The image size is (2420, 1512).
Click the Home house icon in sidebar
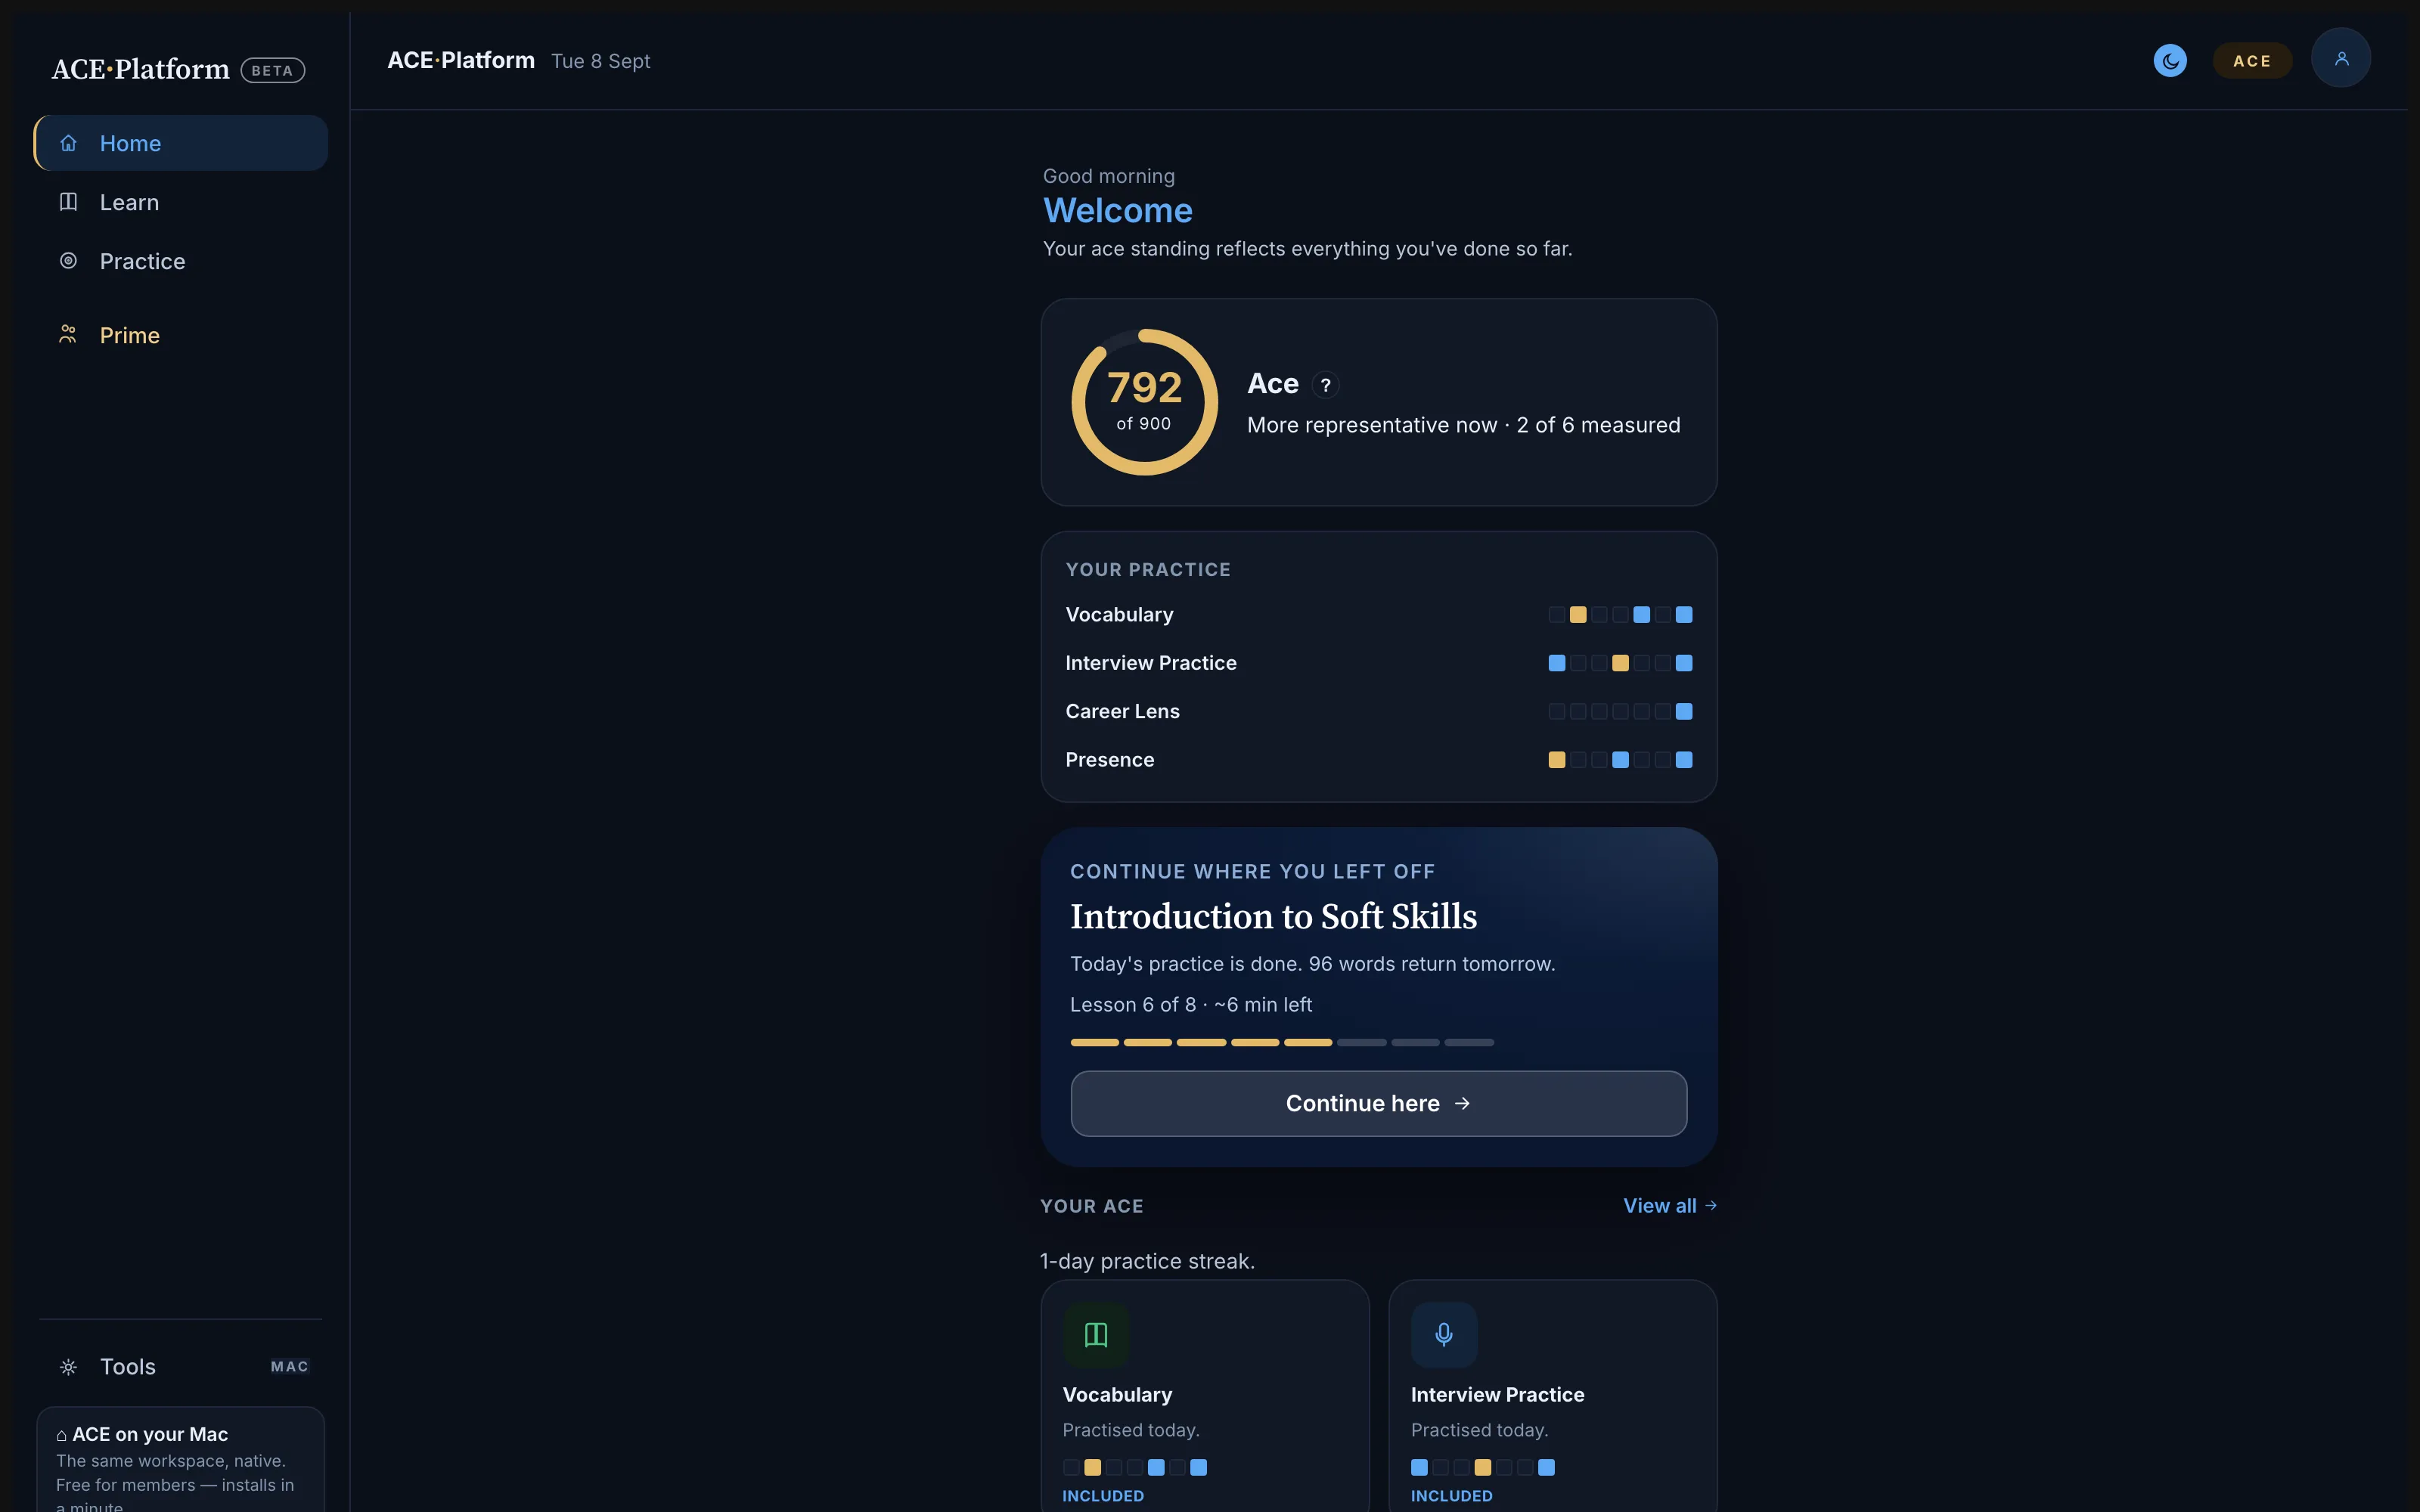coord(68,143)
